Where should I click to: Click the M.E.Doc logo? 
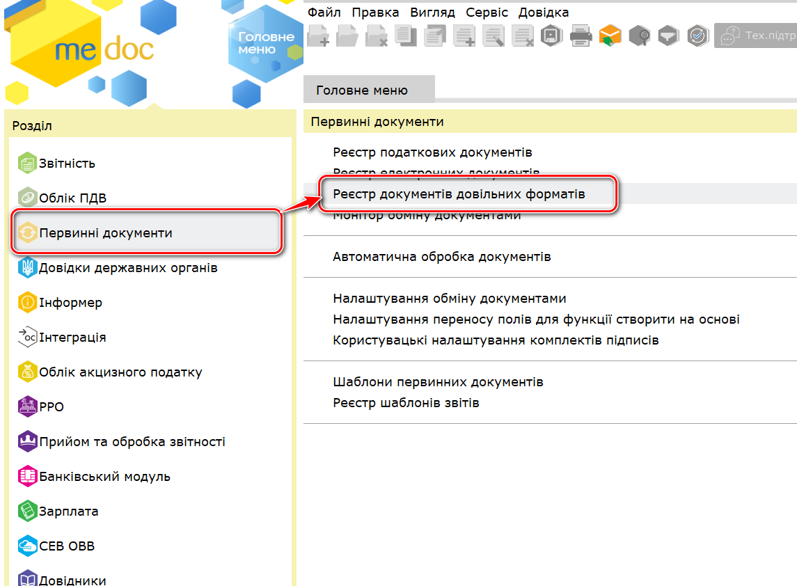pos(104,49)
